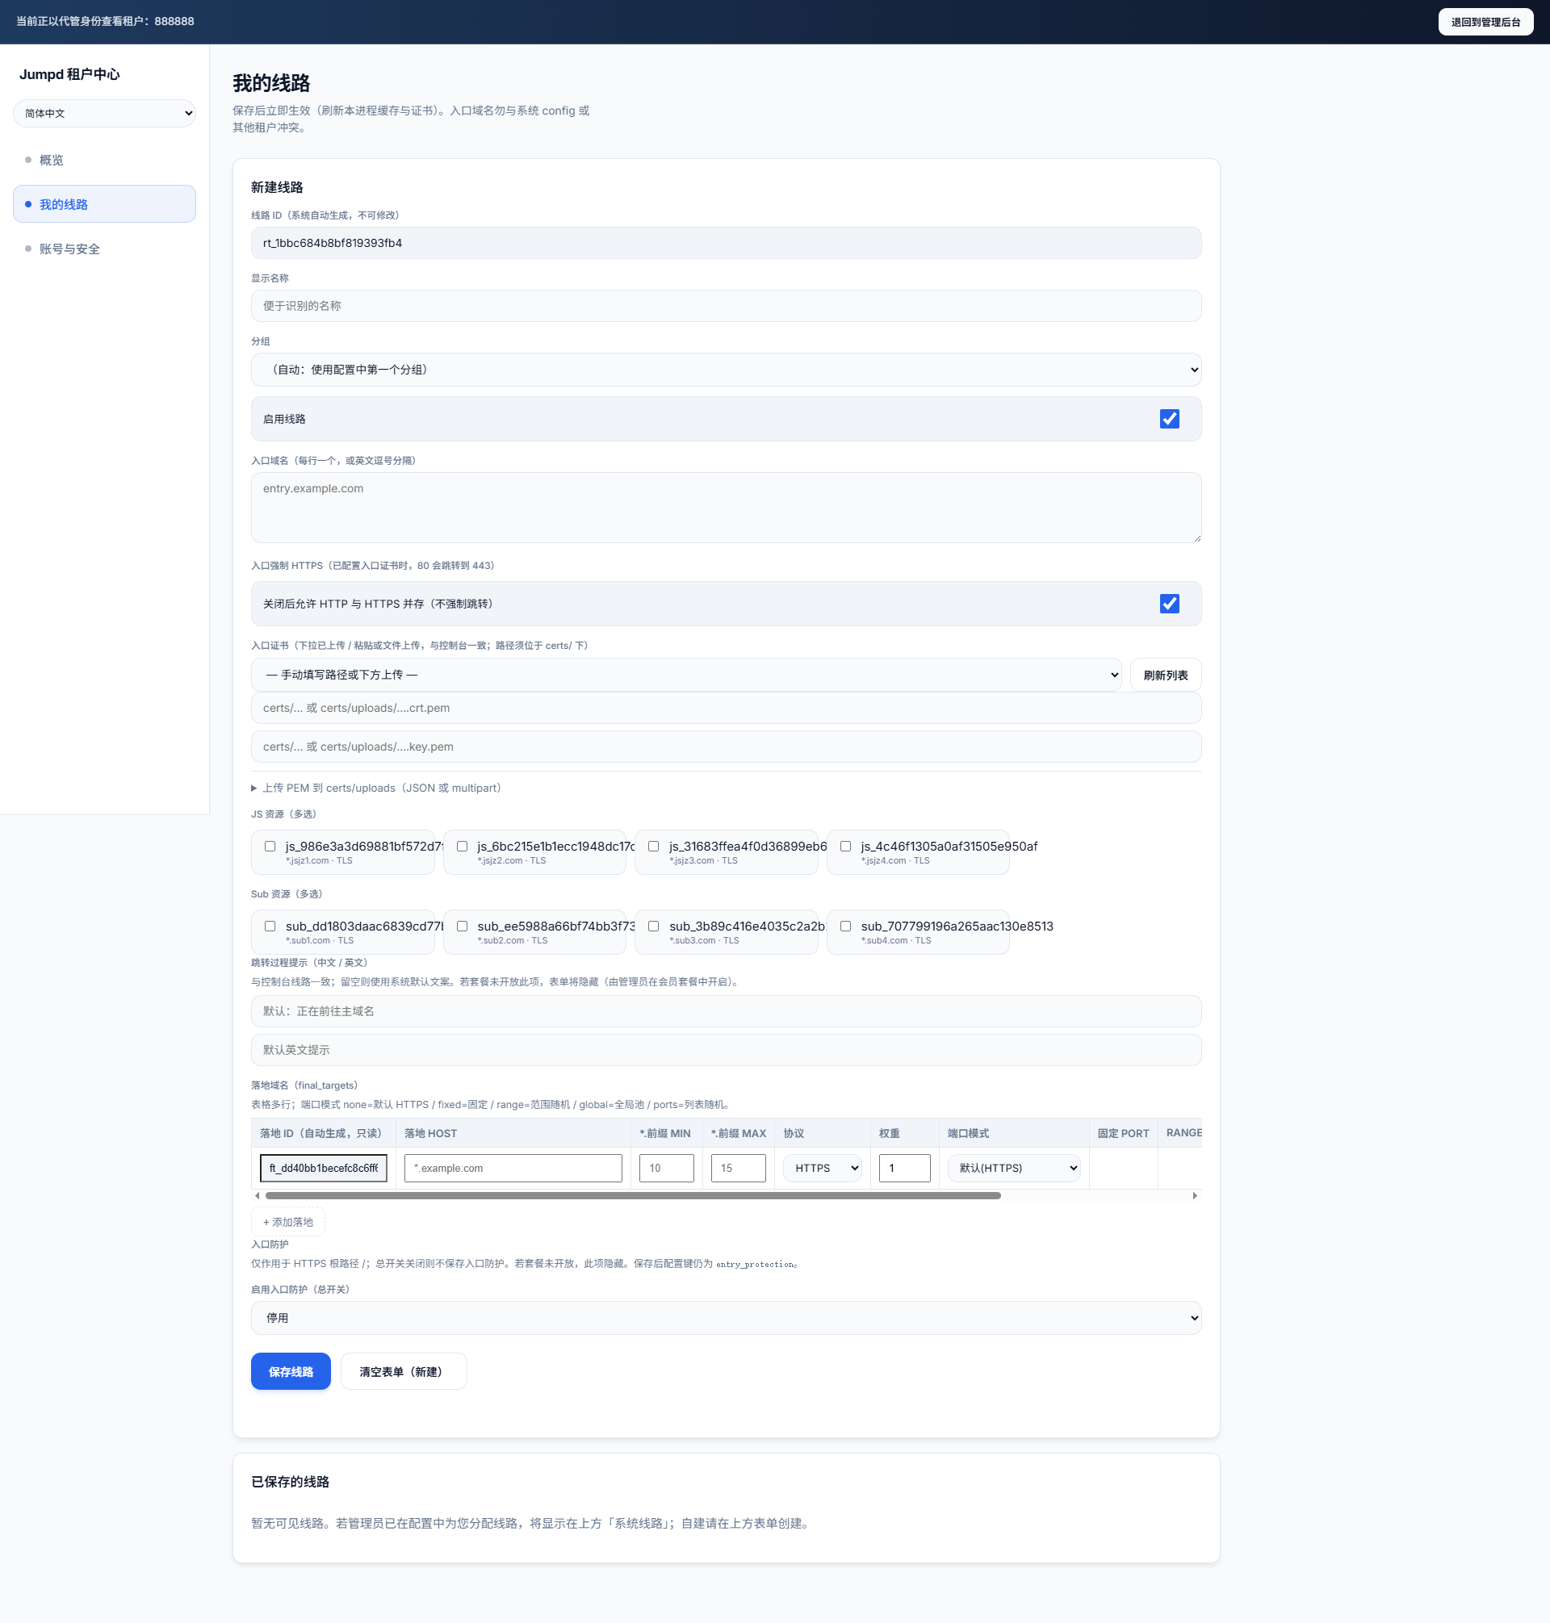Toggle the 启用线路 checkbox
Screen dimensions: 1550x1623
[x=1168, y=419]
